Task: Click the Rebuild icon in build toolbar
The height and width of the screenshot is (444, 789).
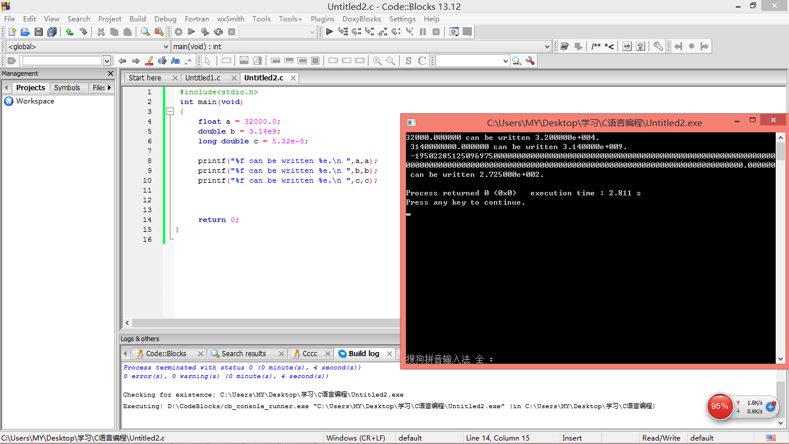Action: point(218,32)
